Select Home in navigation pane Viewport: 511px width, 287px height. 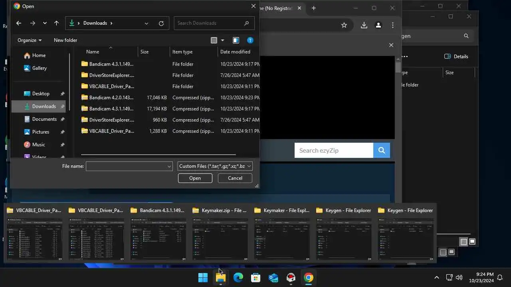[x=39, y=55]
